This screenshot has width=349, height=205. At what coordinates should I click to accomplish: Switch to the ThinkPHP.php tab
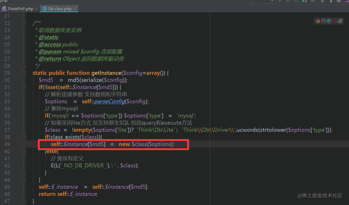(20, 9)
